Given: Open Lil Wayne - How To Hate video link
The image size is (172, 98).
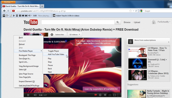Looking at the screenshot, I should (x=157, y=49).
